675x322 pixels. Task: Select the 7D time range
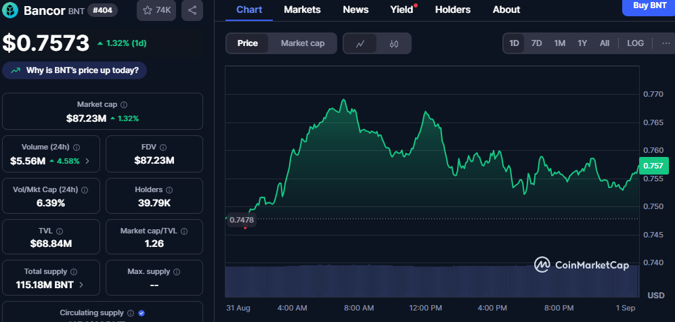pos(536,43)
